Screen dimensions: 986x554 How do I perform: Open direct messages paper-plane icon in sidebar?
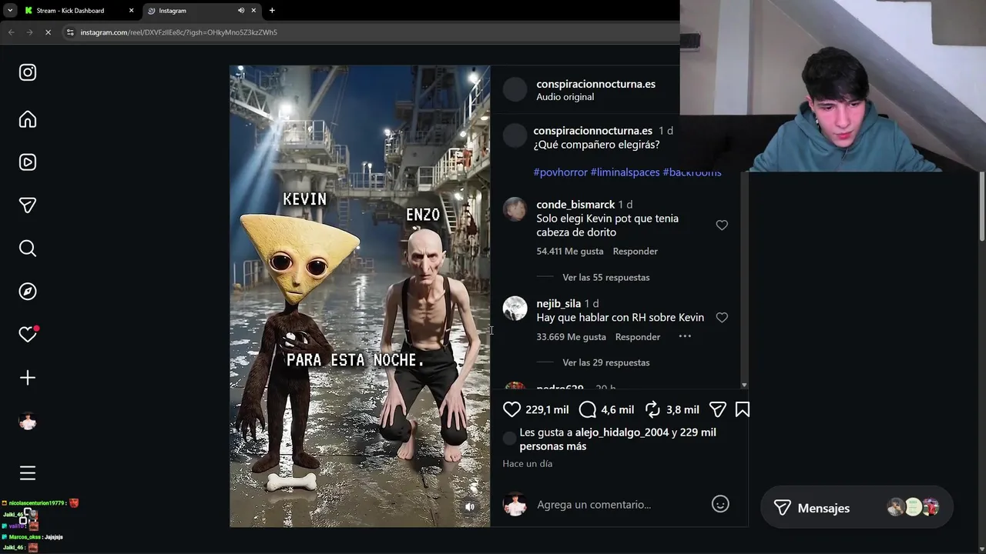pyautogui.click(x=28, y=205)
